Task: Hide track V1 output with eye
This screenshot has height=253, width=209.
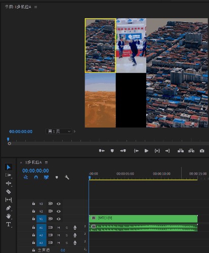Action: pos(59,219)
